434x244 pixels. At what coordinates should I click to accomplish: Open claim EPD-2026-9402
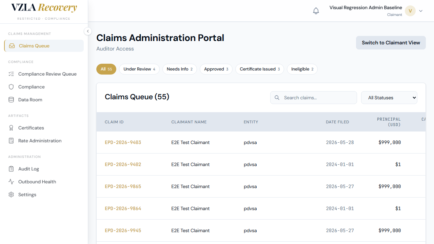click(123, 164)
